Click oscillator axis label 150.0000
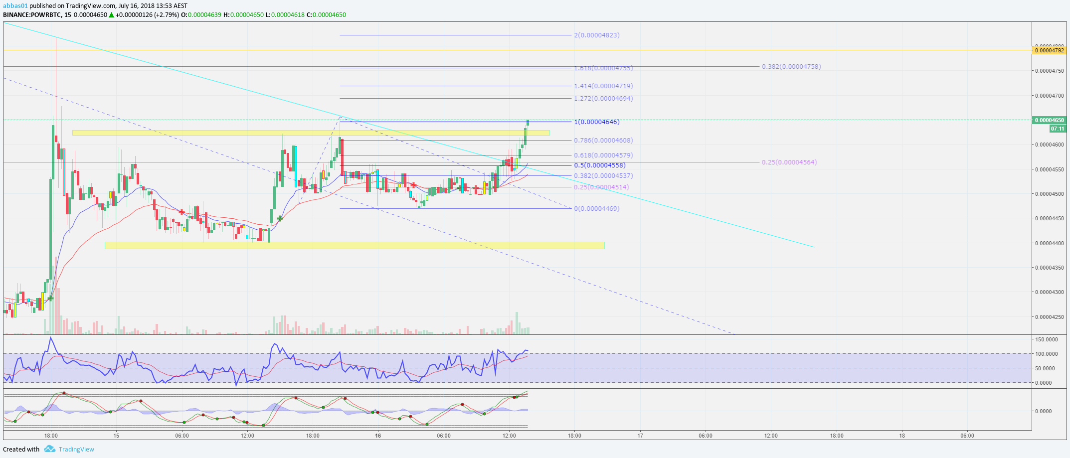This screenshot has height=458, width=1070. (1047, 339)
